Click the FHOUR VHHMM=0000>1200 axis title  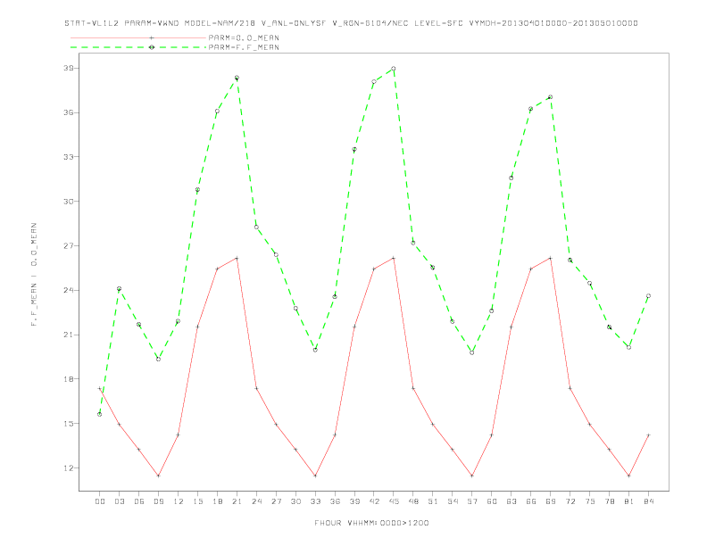click(x=371, y=523)
